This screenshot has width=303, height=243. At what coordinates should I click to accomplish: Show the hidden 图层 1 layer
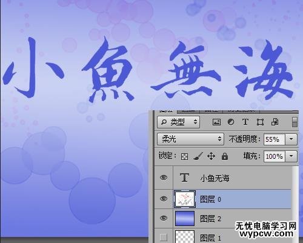[164, 238]
